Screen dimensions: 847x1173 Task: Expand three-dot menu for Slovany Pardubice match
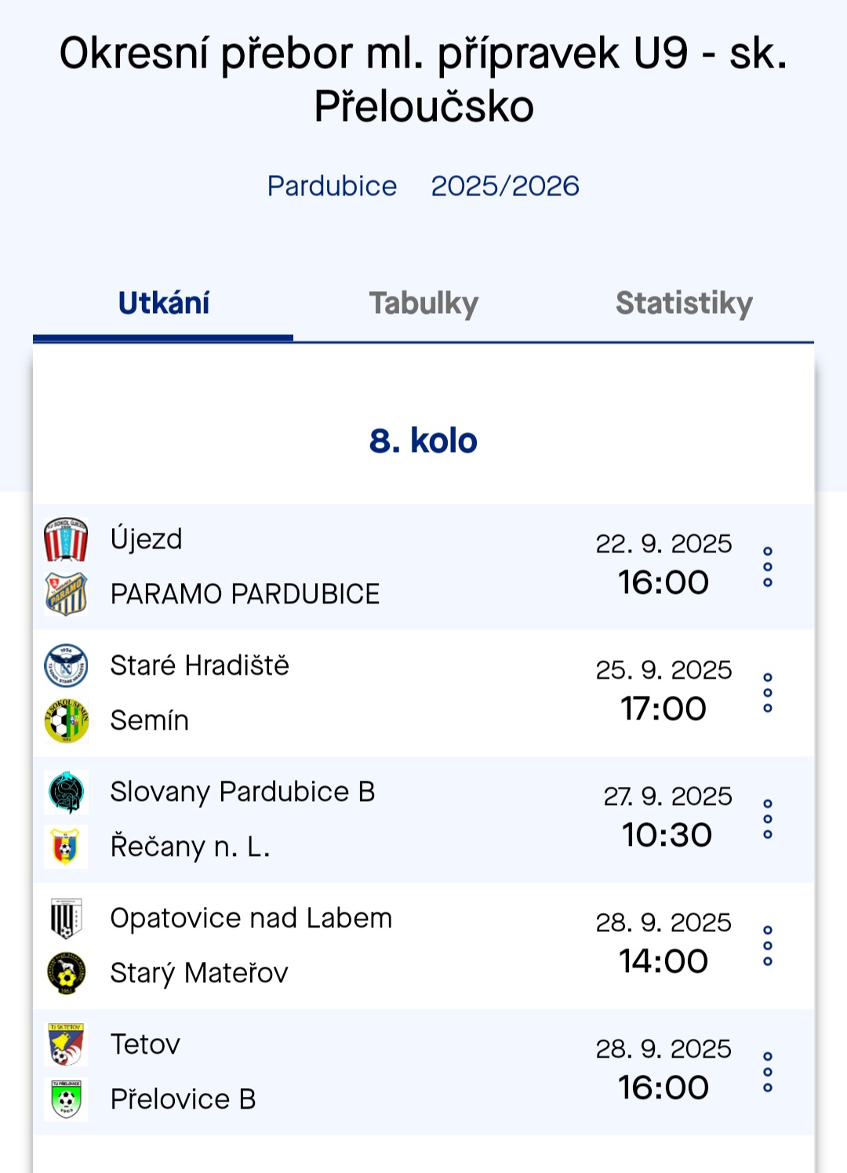[x=768, y=819]
